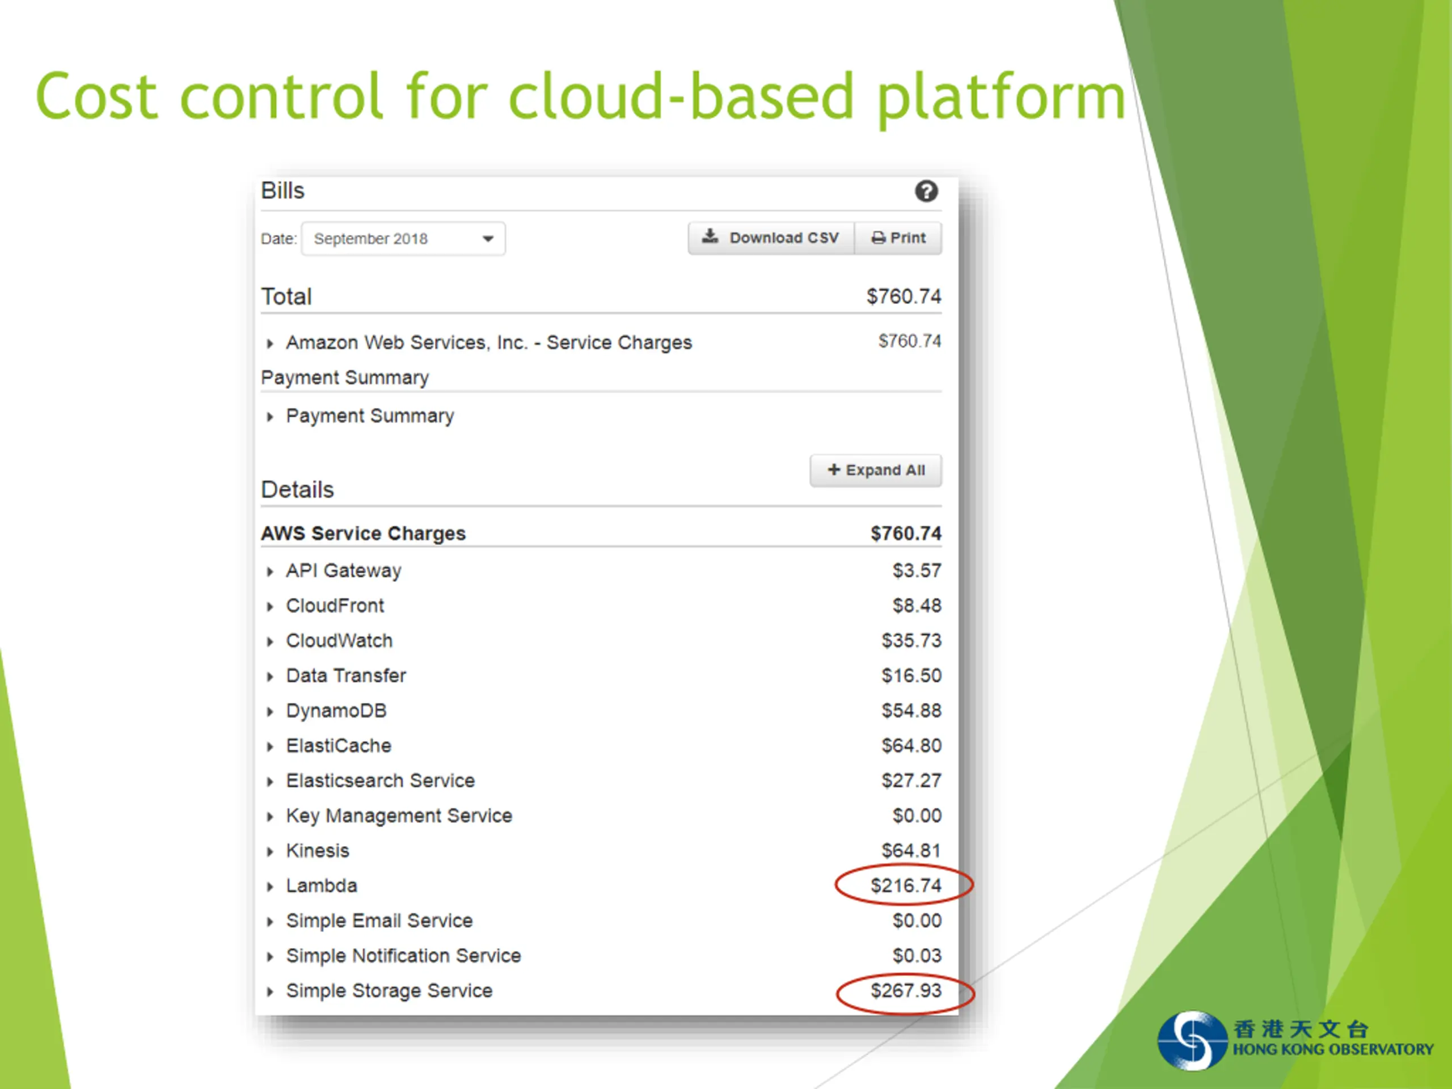
Task: Expand the CloudWatch charges
Action: [270, 641]
